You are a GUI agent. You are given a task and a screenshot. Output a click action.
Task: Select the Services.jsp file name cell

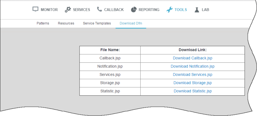(x=110, y=75)
